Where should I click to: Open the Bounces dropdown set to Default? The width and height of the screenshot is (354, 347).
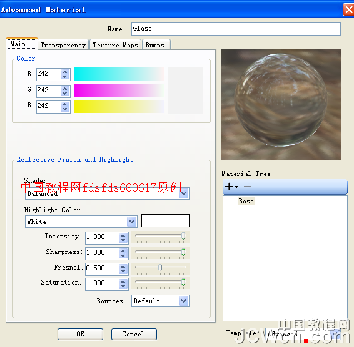click(160, 301)
